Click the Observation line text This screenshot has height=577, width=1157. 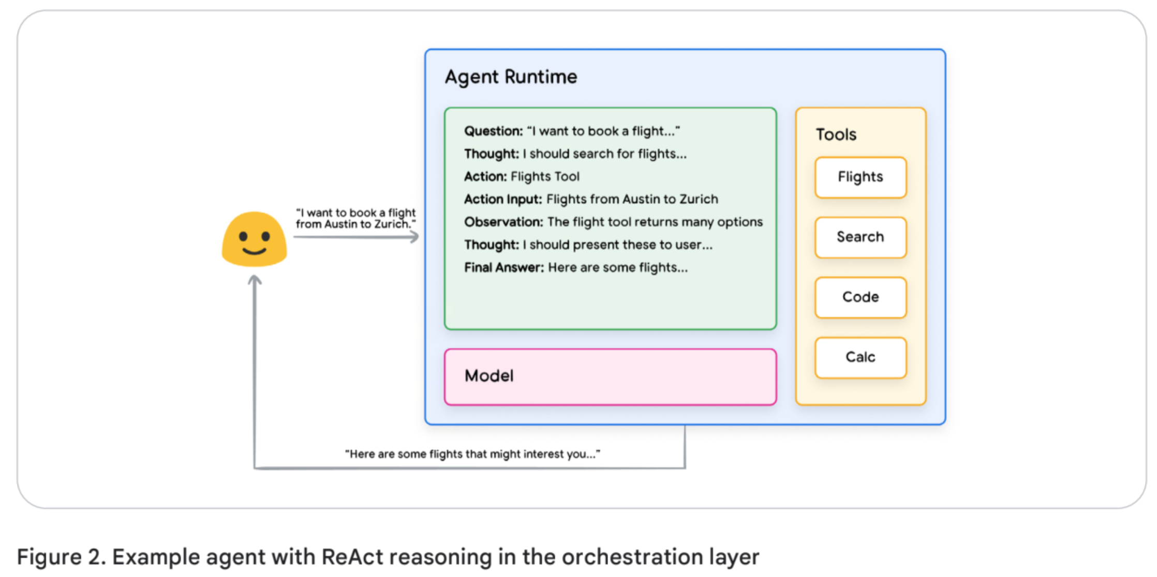613,222
